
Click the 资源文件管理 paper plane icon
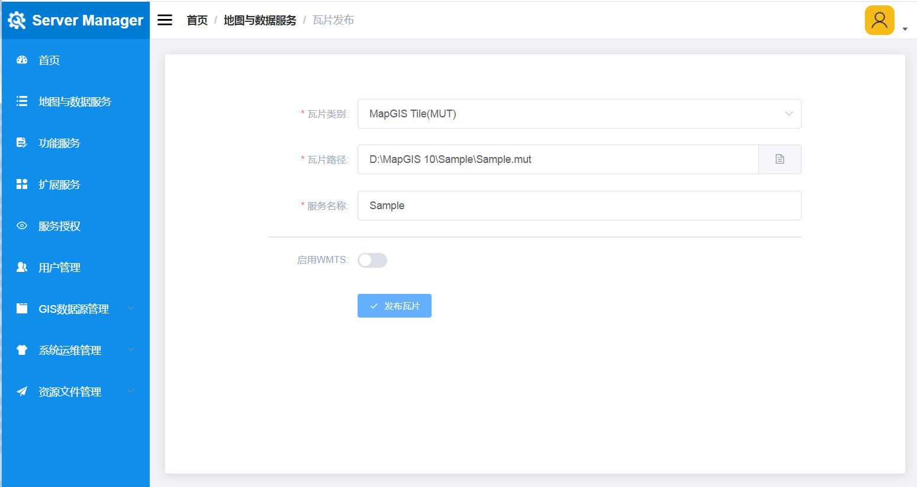click(x=22, y=392)
